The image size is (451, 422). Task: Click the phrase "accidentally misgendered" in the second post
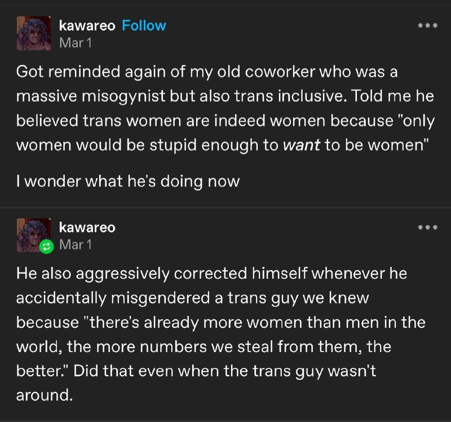[x=113, y=298]
